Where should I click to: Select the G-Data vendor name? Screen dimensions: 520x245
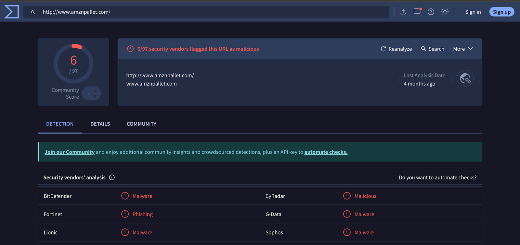tap(273, 214)
